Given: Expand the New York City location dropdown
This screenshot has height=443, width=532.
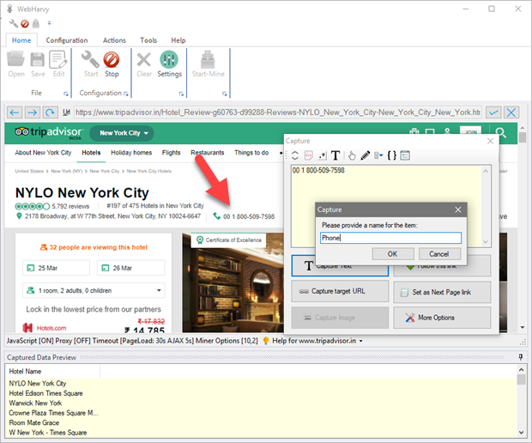Looking at the screenshot, I should (x=124, y=133).
